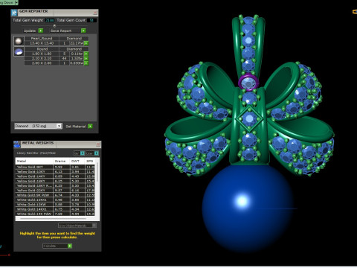Close the Metal Weights panel
The image size is (357, 268).
click(x=98, y=144)
